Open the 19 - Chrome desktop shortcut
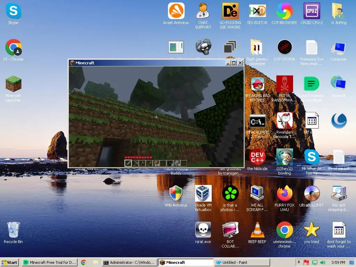Screen dimensions: 356x267 pyautogui.click(x=13, y=50)
